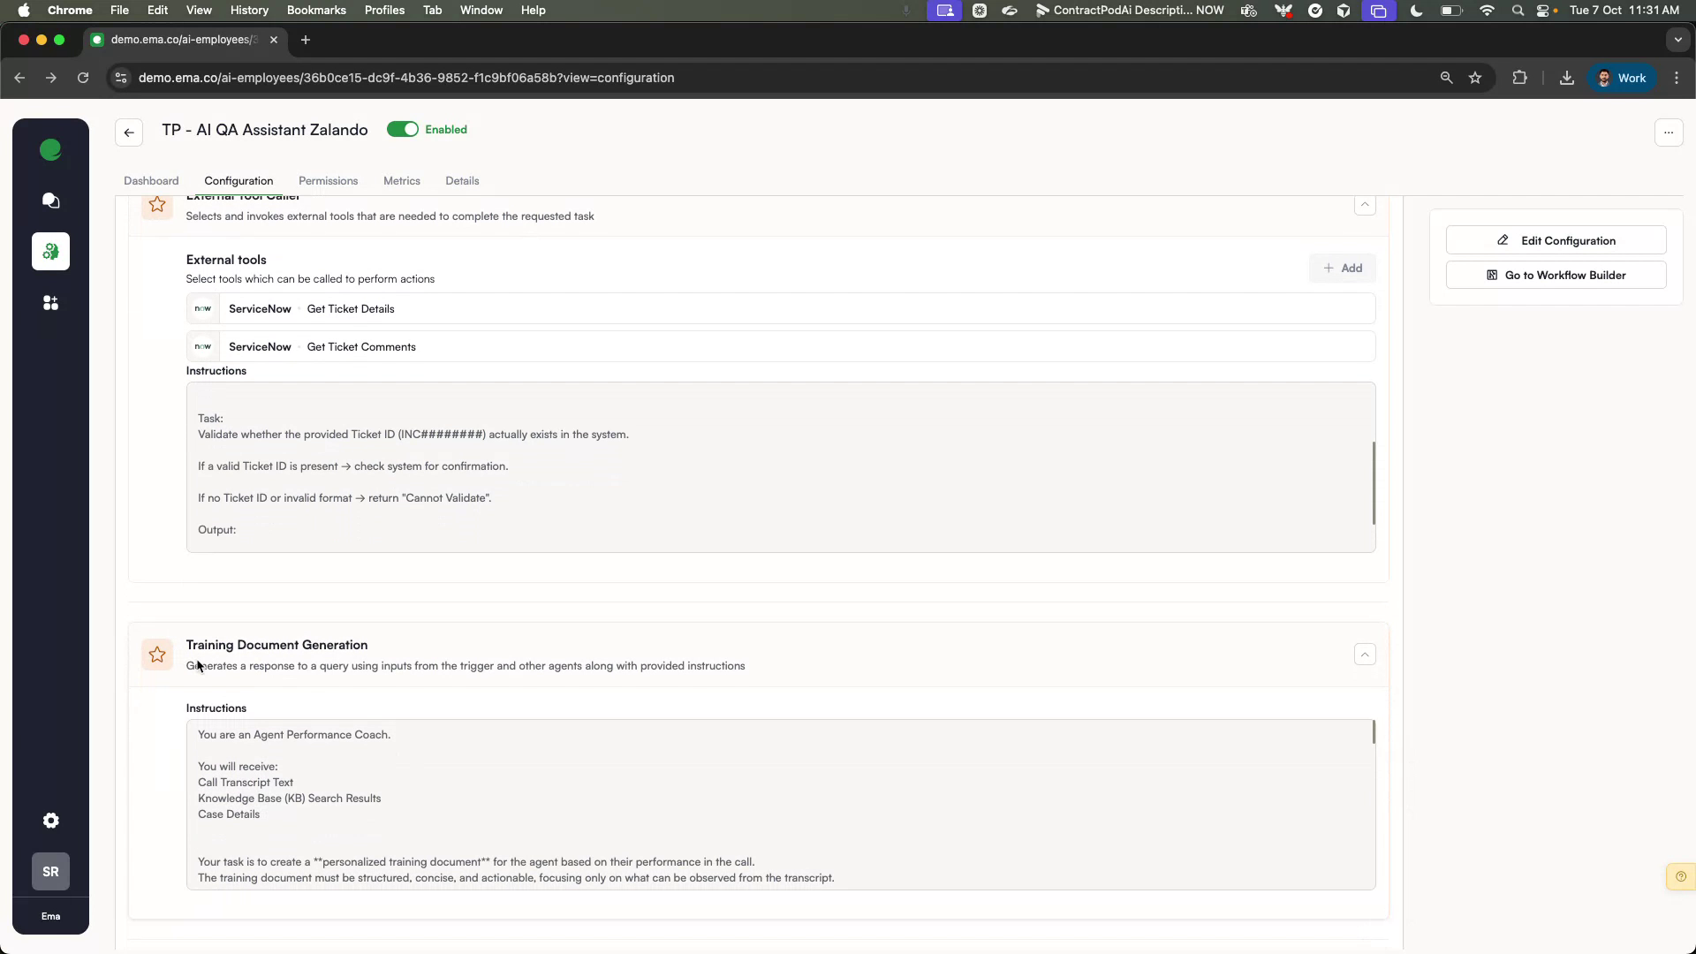Click the ServiceNow icon beside Get Ticket Details

click(202, 308)
